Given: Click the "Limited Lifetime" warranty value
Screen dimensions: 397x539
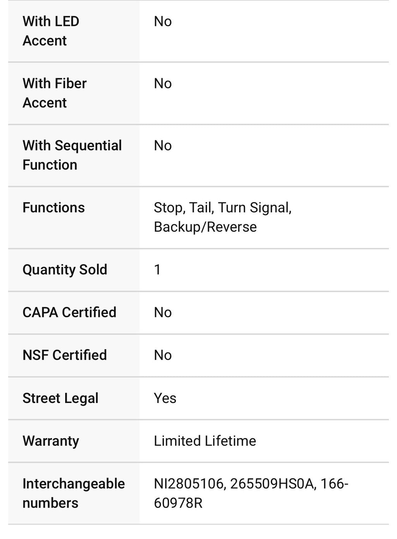Looking at the screenshot, I should tap(205, 441).
